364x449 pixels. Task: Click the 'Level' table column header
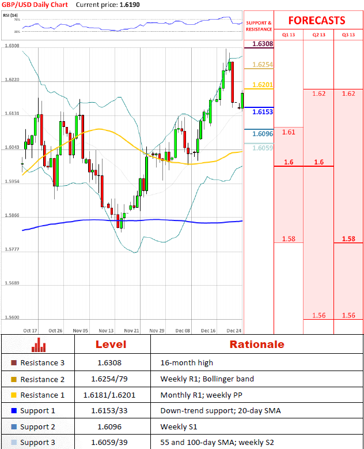click(x=111, y=345)
